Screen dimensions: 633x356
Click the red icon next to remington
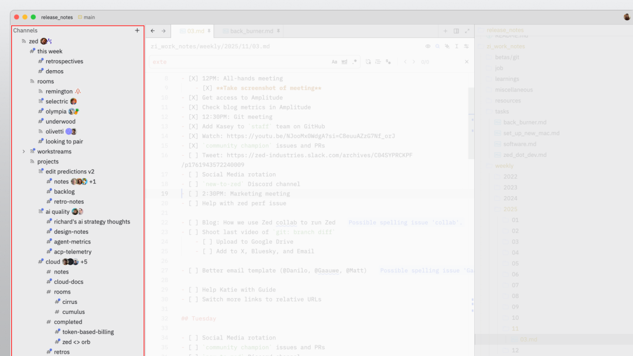[78, 91]
